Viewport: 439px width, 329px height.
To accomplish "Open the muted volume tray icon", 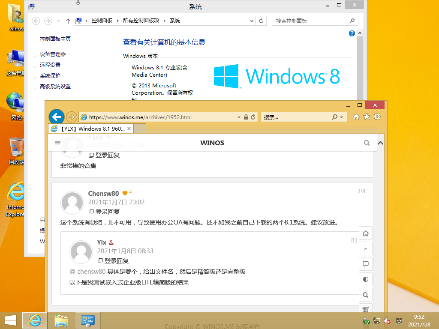I will 387,321.
